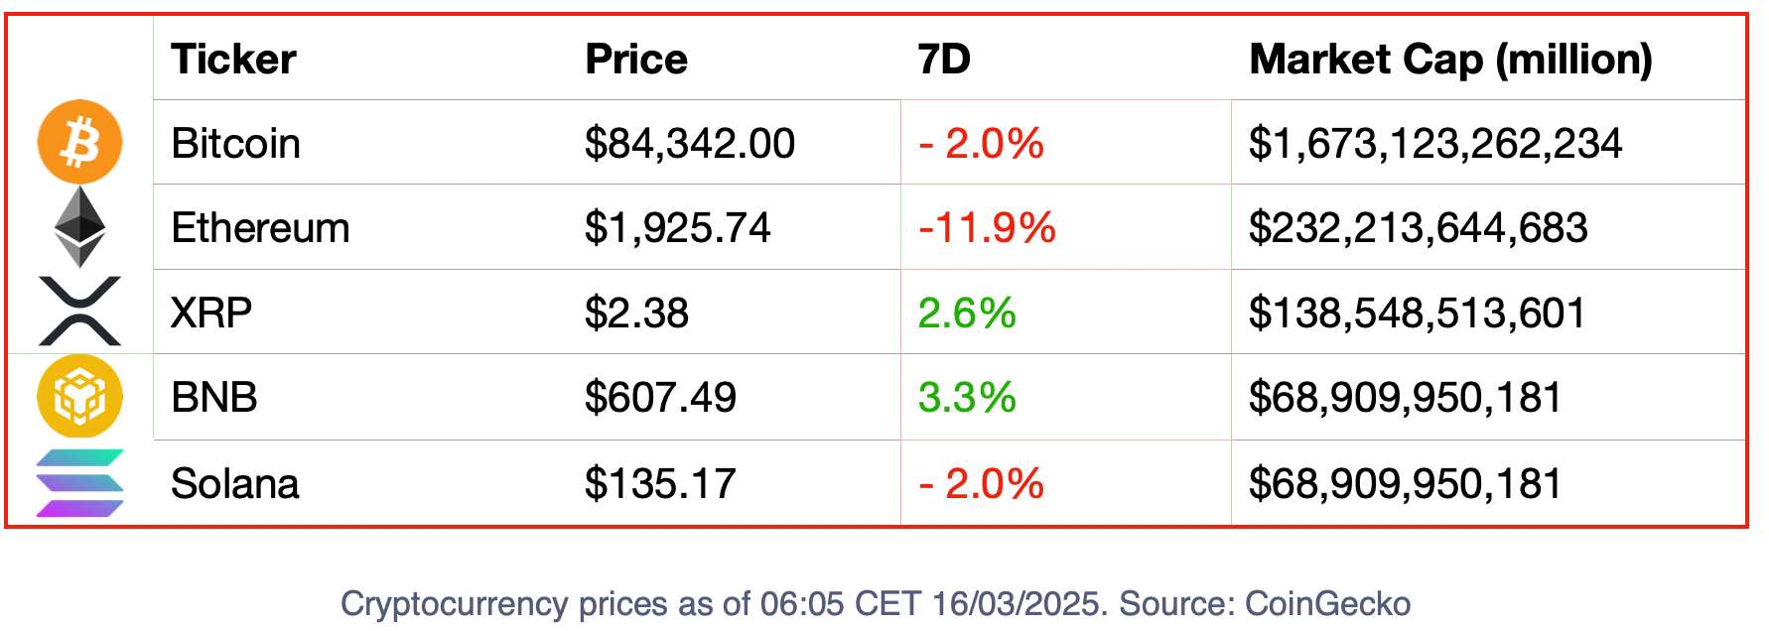
Task: Click the orange Bitcoin logo icon
Action: (79, 142)
